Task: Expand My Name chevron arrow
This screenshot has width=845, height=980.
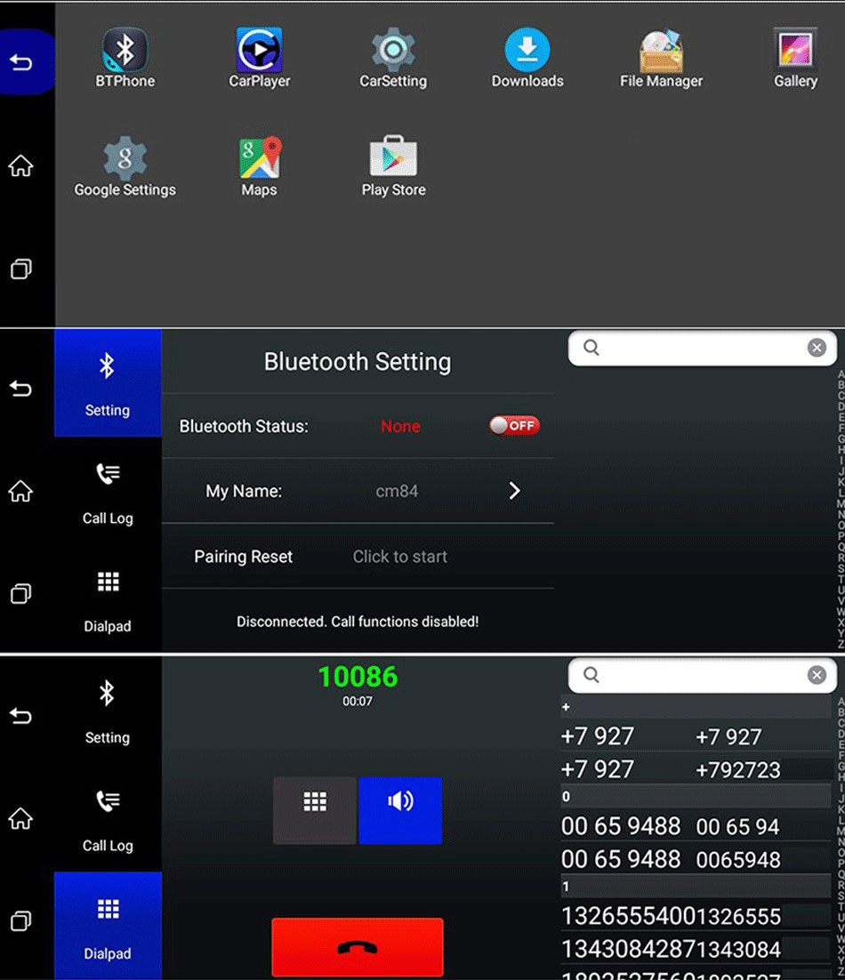Action: tap(514, 491)
